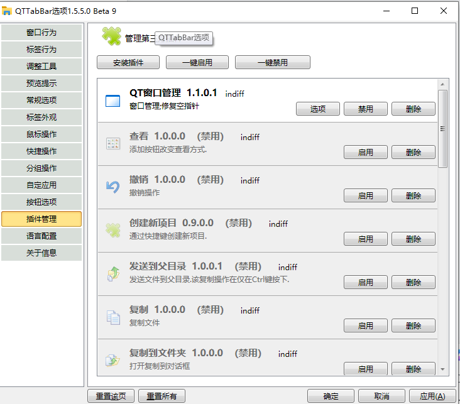The image size is (460, 404).
Task: Open the 窗口行为 settings tab
Action: tap(41, 32)
